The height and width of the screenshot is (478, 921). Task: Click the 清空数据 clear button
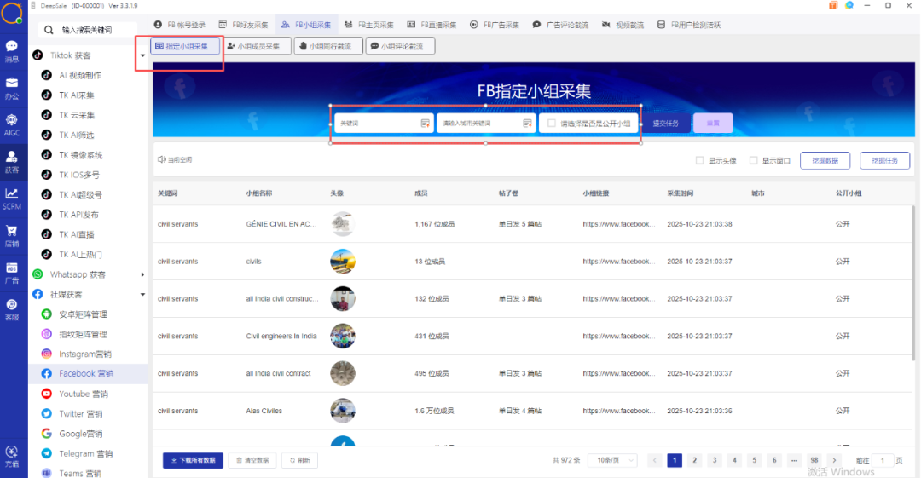coord(252,460)
